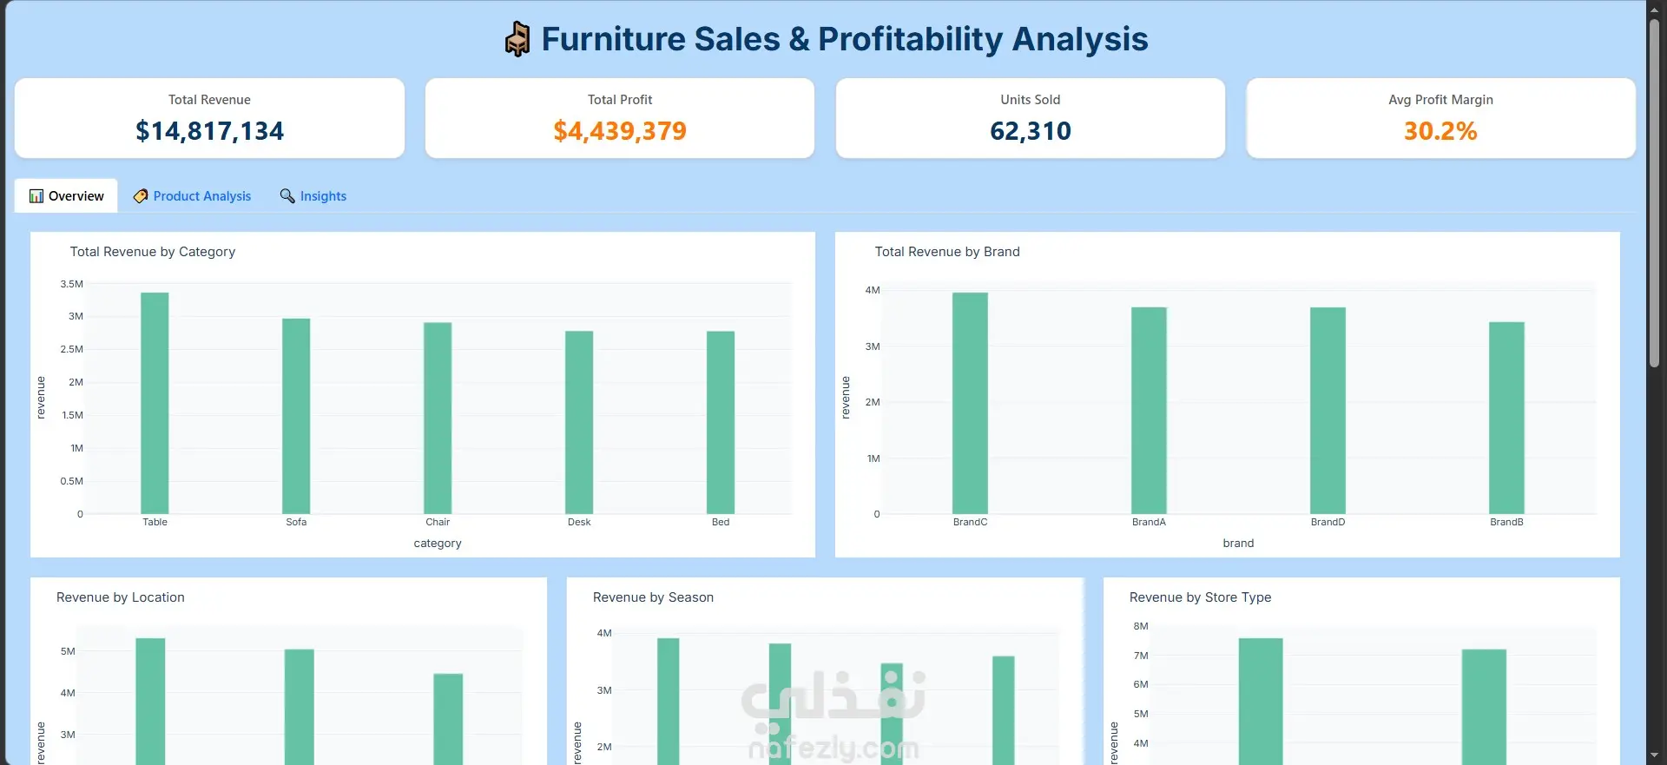Click the price tag icon on Product Analysis
This screenshot has height=765, width=1667.
pos(141,196)
